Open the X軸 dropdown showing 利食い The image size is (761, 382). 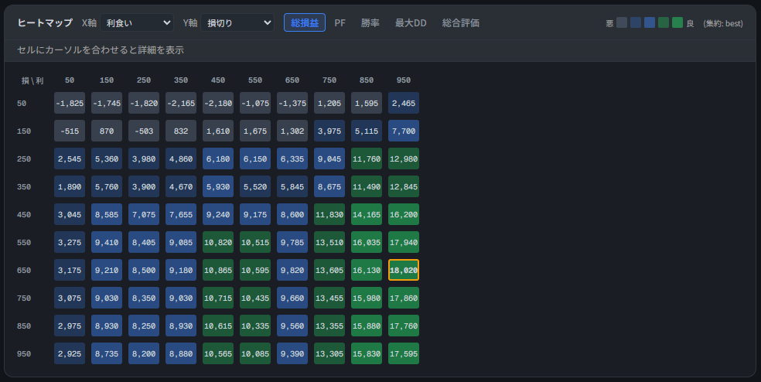tap(137, 23)
